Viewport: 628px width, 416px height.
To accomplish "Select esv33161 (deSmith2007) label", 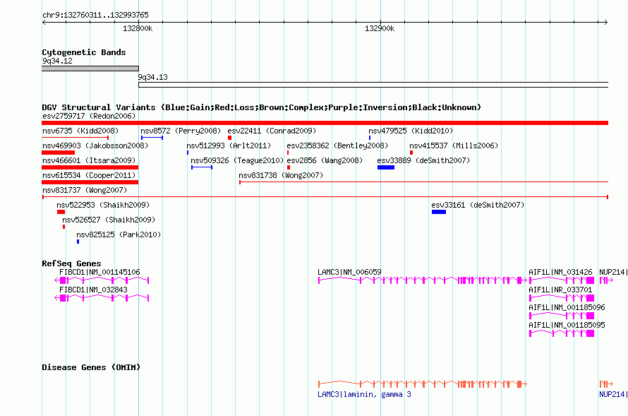I will coord(478,205).
